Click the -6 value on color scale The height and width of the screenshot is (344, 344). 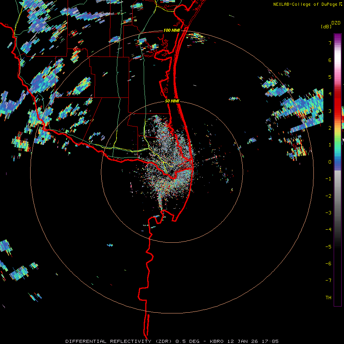pyautogui.click(x=328, y=264)
